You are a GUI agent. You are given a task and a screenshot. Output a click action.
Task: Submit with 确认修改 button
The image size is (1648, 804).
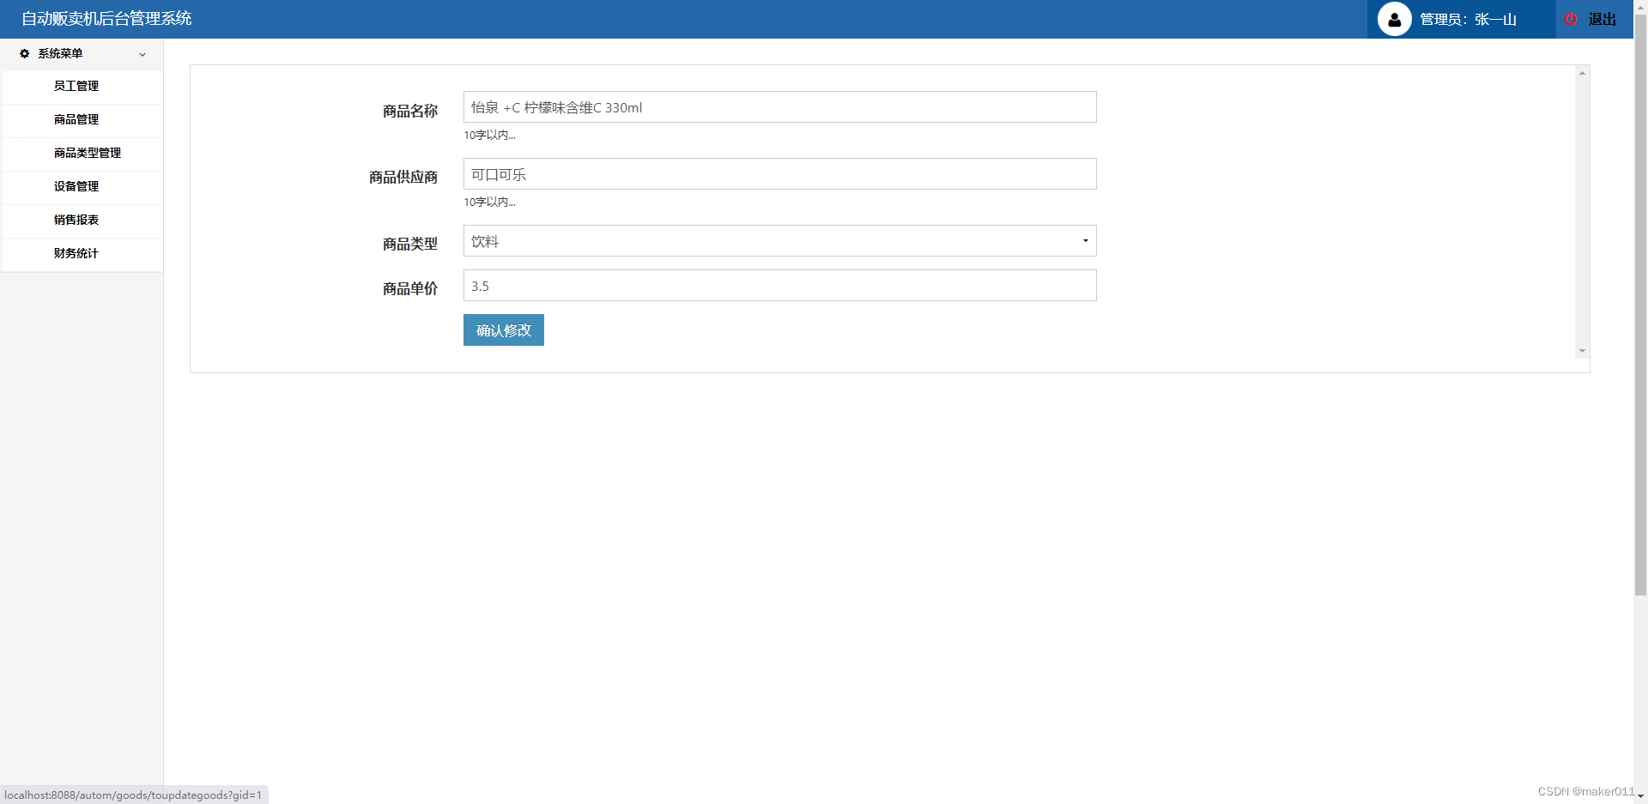coord(504,330)
